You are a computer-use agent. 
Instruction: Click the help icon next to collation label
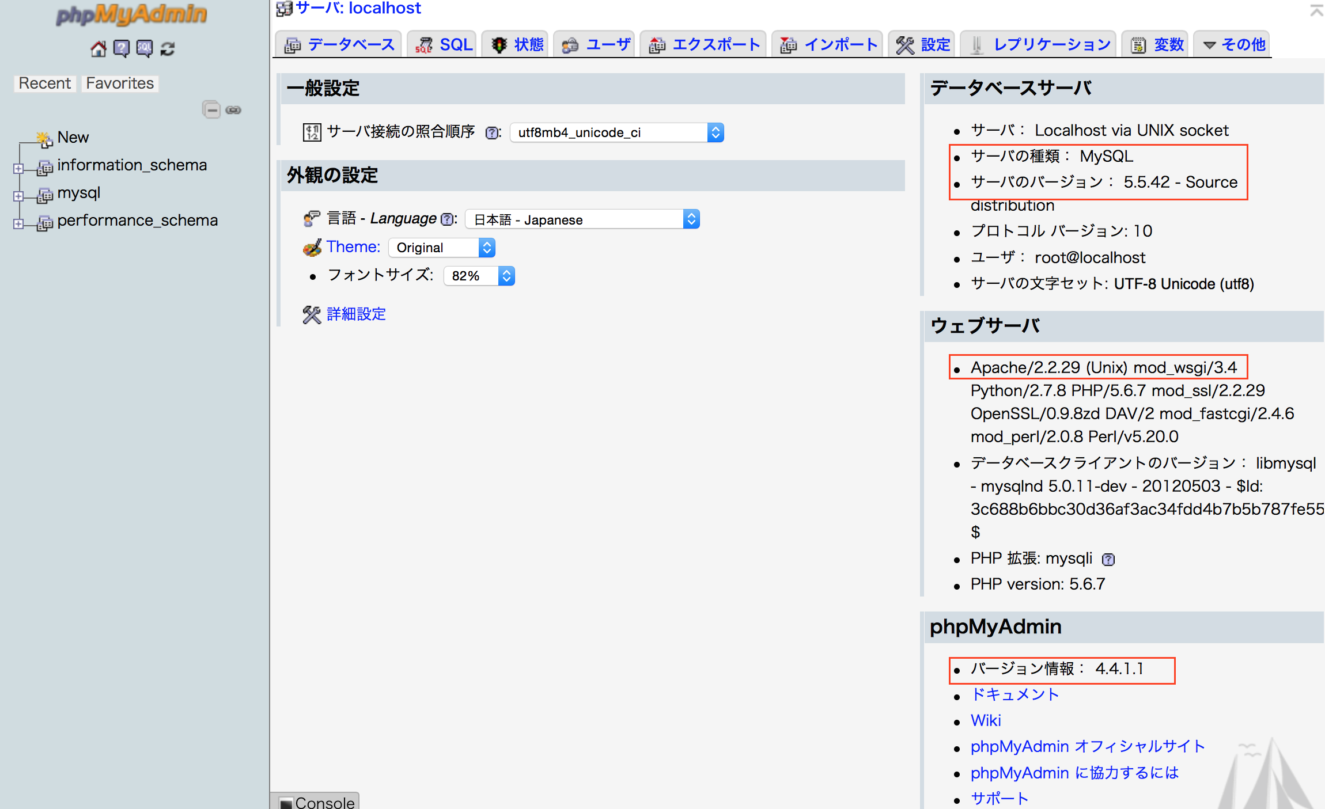coord(491,133)
